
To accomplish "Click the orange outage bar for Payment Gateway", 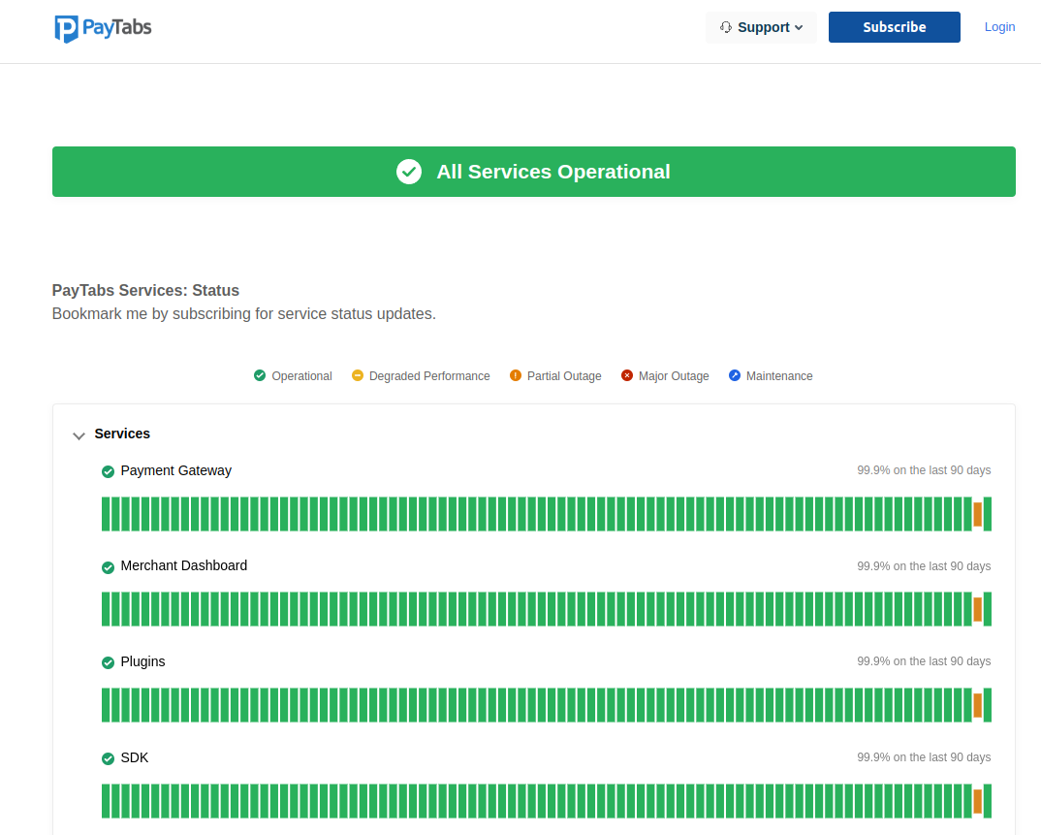I will (977, 514).
